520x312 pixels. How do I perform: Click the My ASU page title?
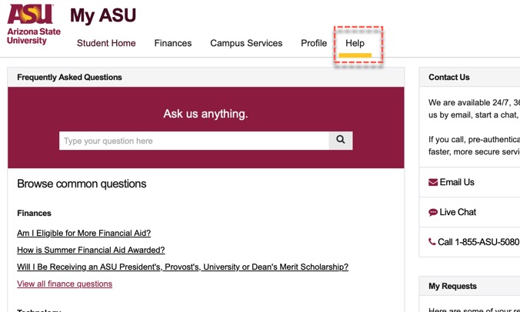tap(103, 15)
